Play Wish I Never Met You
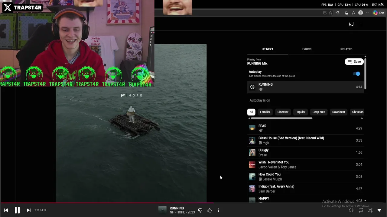Screen dimensions: 387x217 (305, 165)
